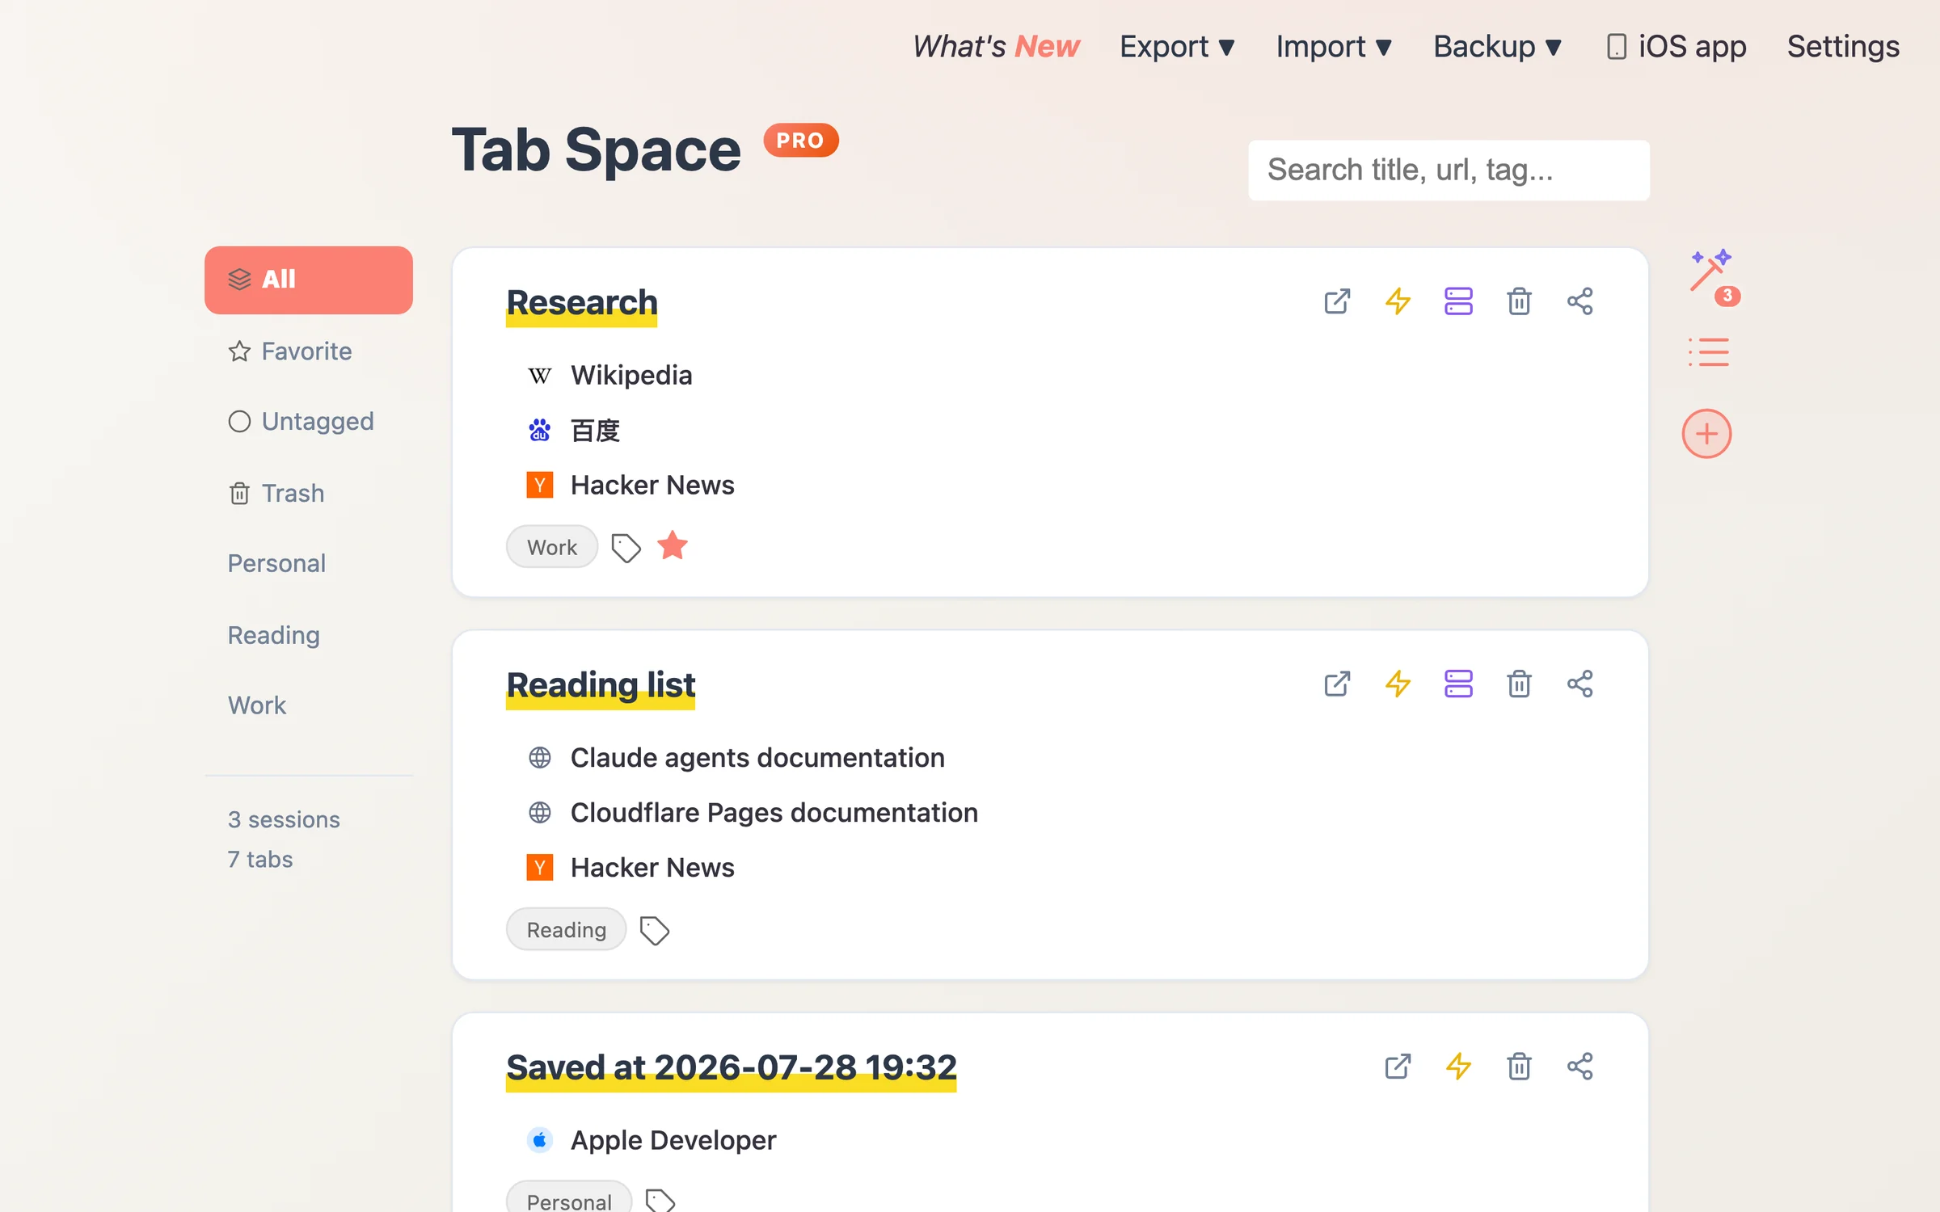The width and height of the screenshot is (1940, 1212).
Task: Delete the Reading list session
Action: coord(1519,684)
